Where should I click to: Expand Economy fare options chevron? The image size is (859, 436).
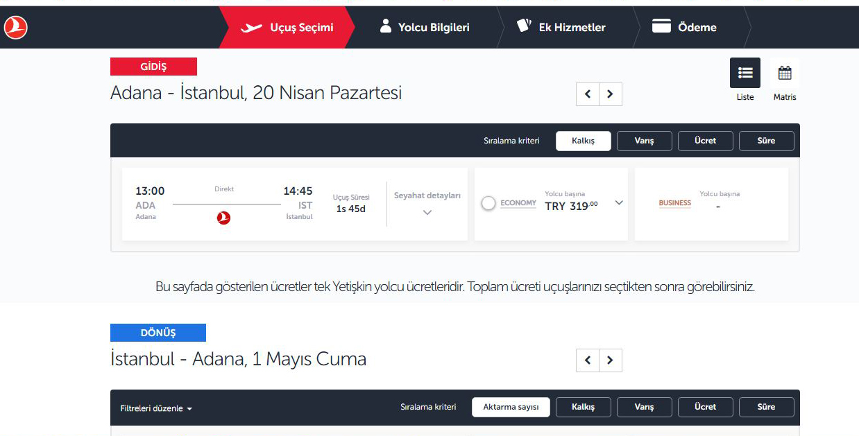point(619,203)
